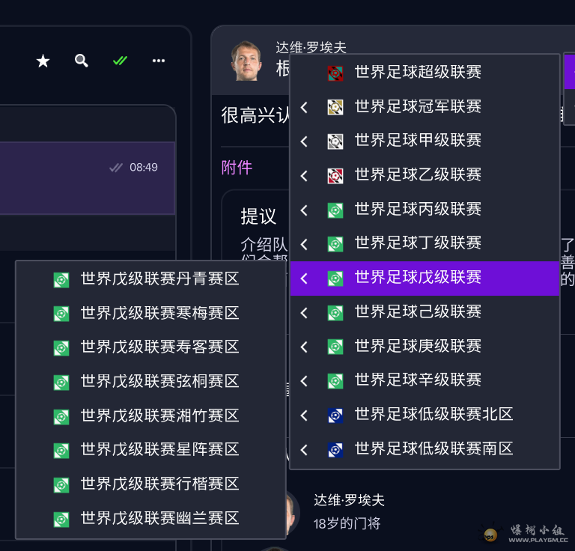Expand the 世界足球己级联赛 submenu arrow
The image size is (575, 551).
coord(304,313)
